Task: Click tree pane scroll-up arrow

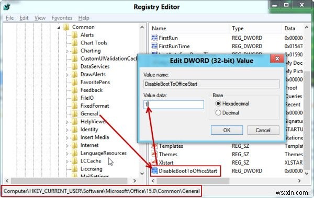Action: [142, 27]
